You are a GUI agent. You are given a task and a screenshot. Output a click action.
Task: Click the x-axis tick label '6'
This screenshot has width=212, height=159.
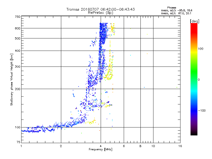[124, 146]
